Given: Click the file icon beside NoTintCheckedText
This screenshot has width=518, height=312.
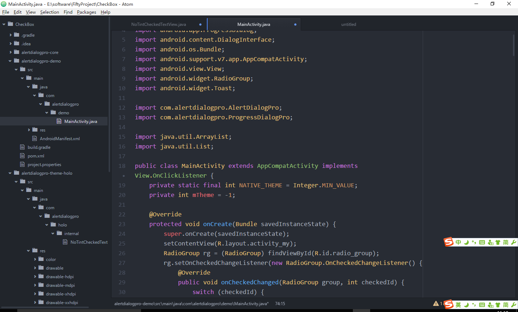Looking at the screenshot, I should pyautogui.click(x=65, y=242).
